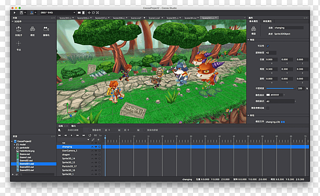Jump to first frame of animation
This screenshot has height=196, width=320.
coord(59,135)
